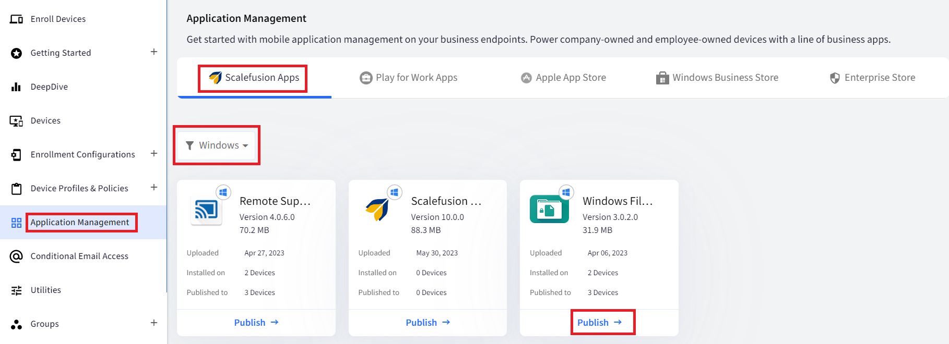The width and height of the screenshot is (949, 344).
Task: Click the Apple App Store icon
Action: tap(526, 78)
